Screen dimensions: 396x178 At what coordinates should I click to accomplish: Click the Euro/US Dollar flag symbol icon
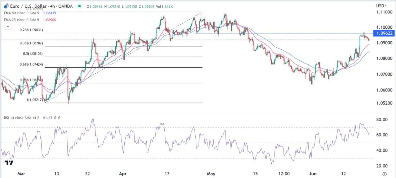[x=6, y=6]
